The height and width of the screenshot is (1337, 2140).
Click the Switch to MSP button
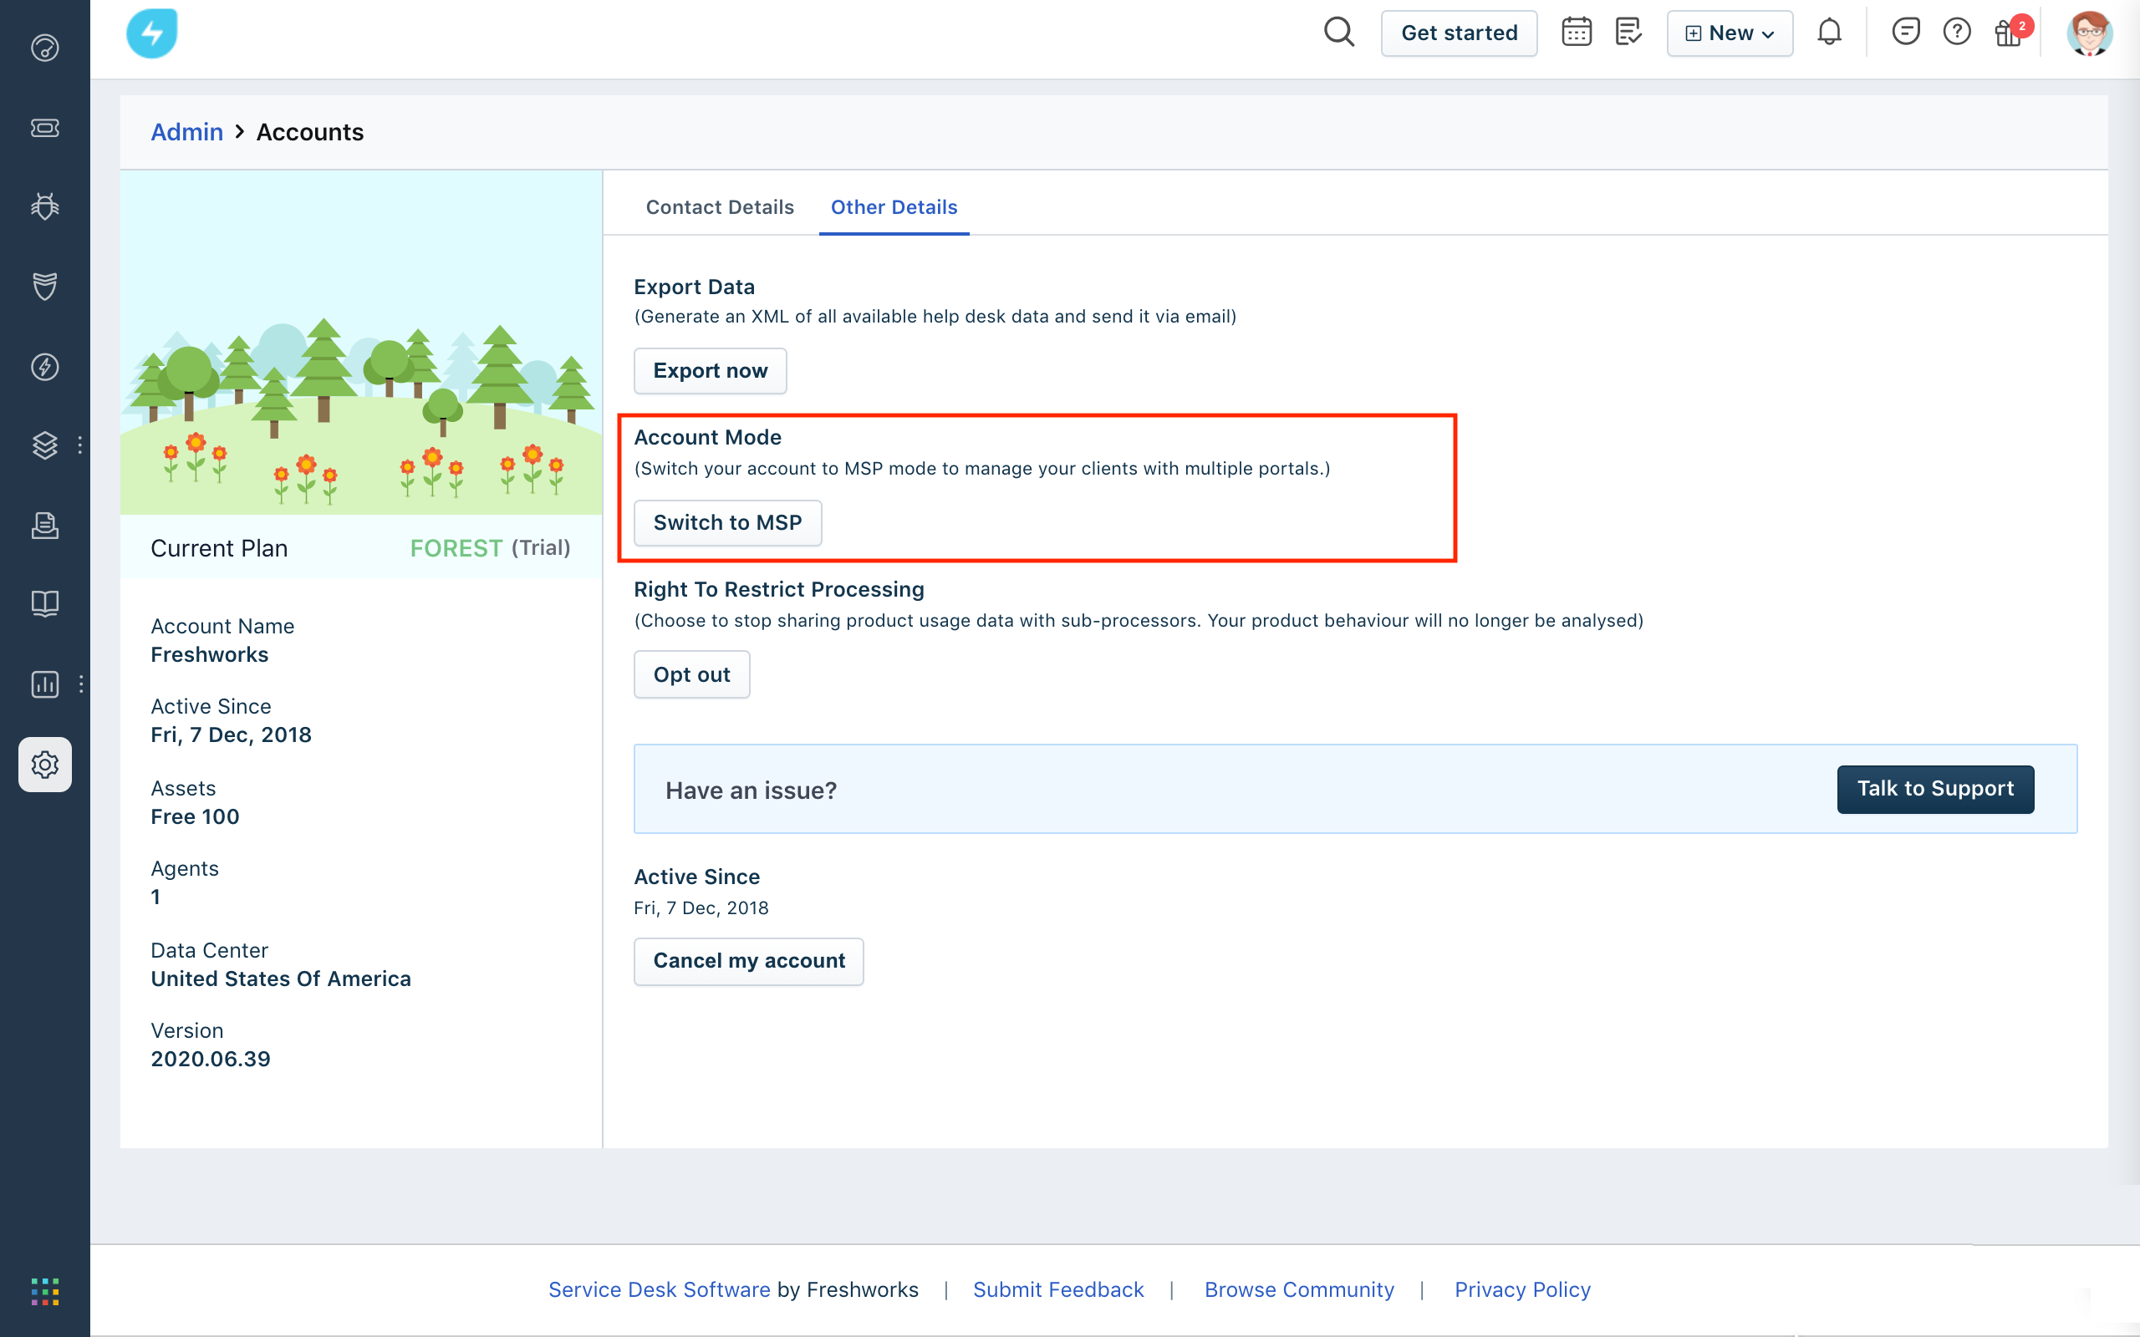click(x=728, y=522)
